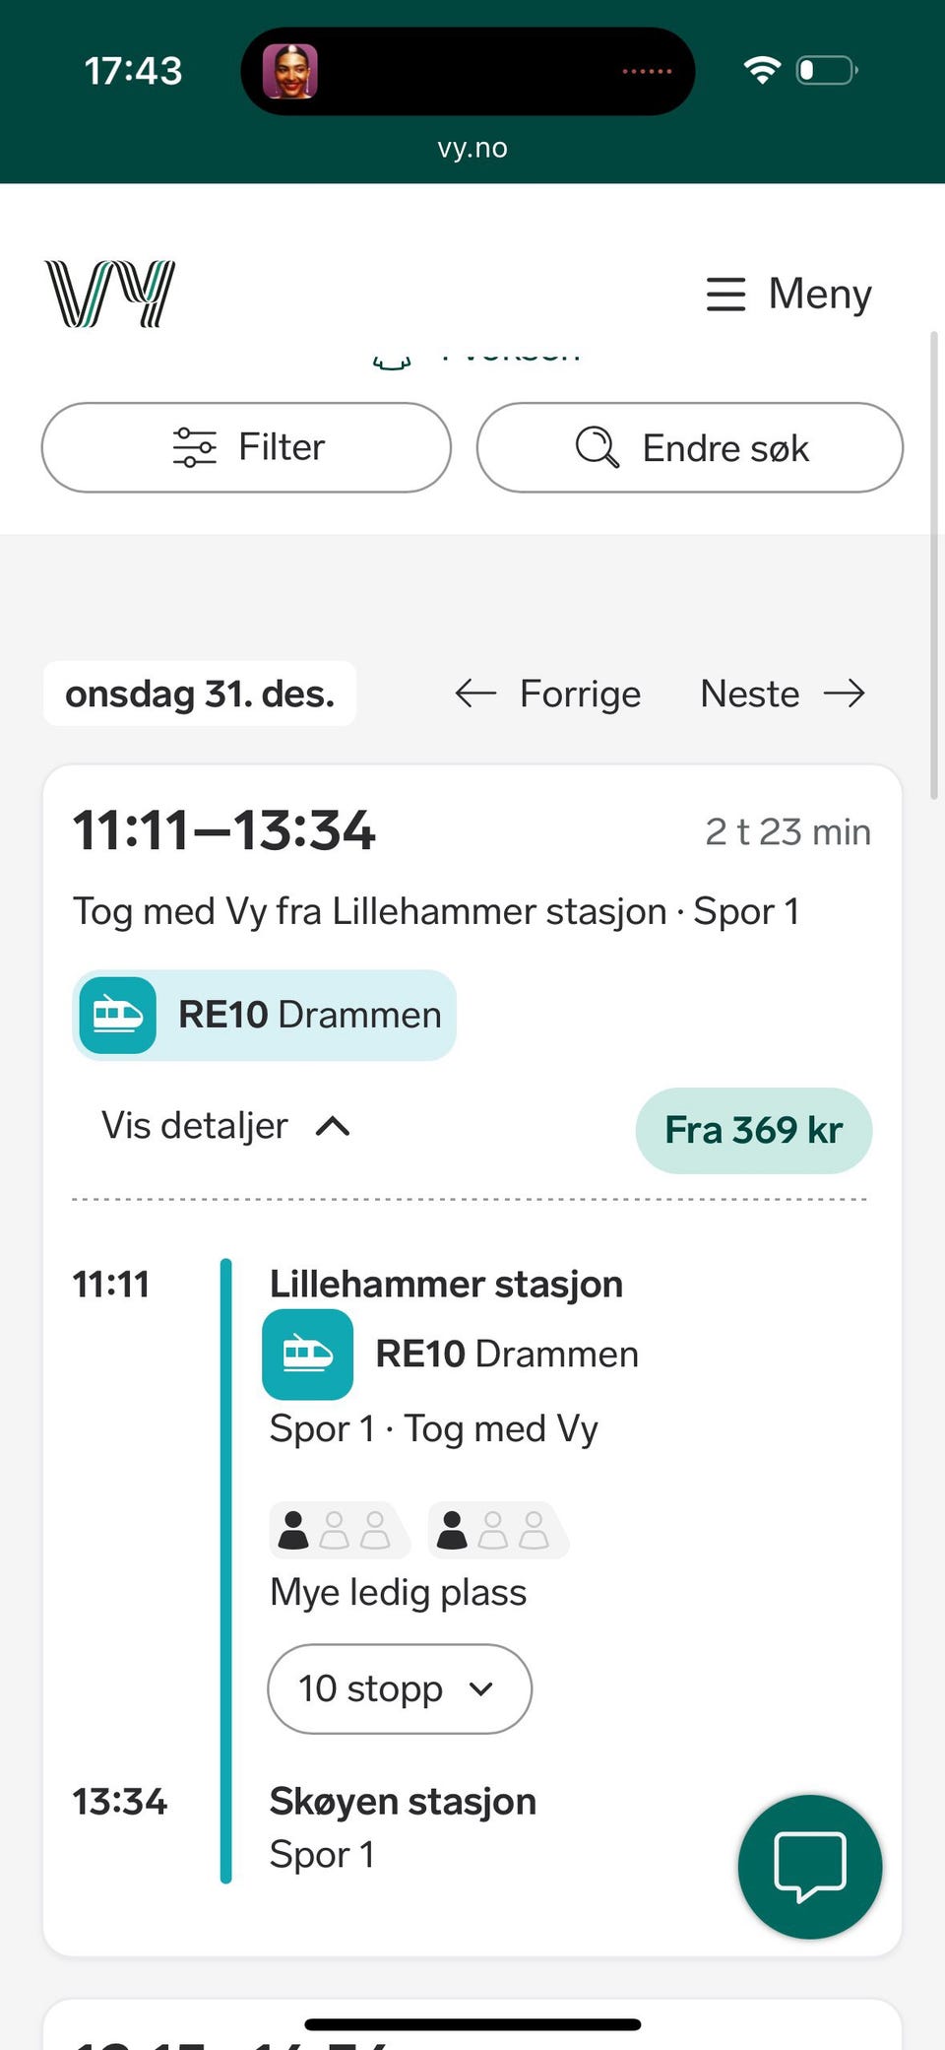
Task: Open the chat bubble support icon
Action: (810, 1866)
